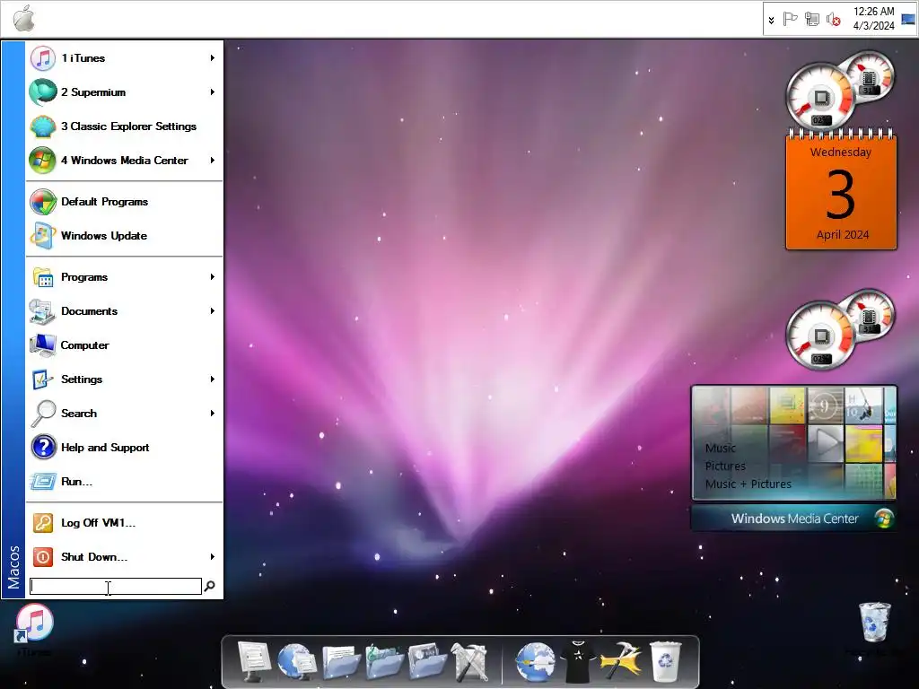The height and width of the screenshot is (689, 919).
Task: Expand the Search submenu arrow
Action: pos(212,413)
